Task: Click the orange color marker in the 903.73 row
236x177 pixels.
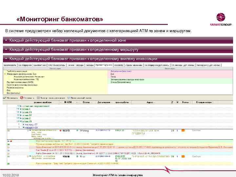Action: [x=183, y=130]
